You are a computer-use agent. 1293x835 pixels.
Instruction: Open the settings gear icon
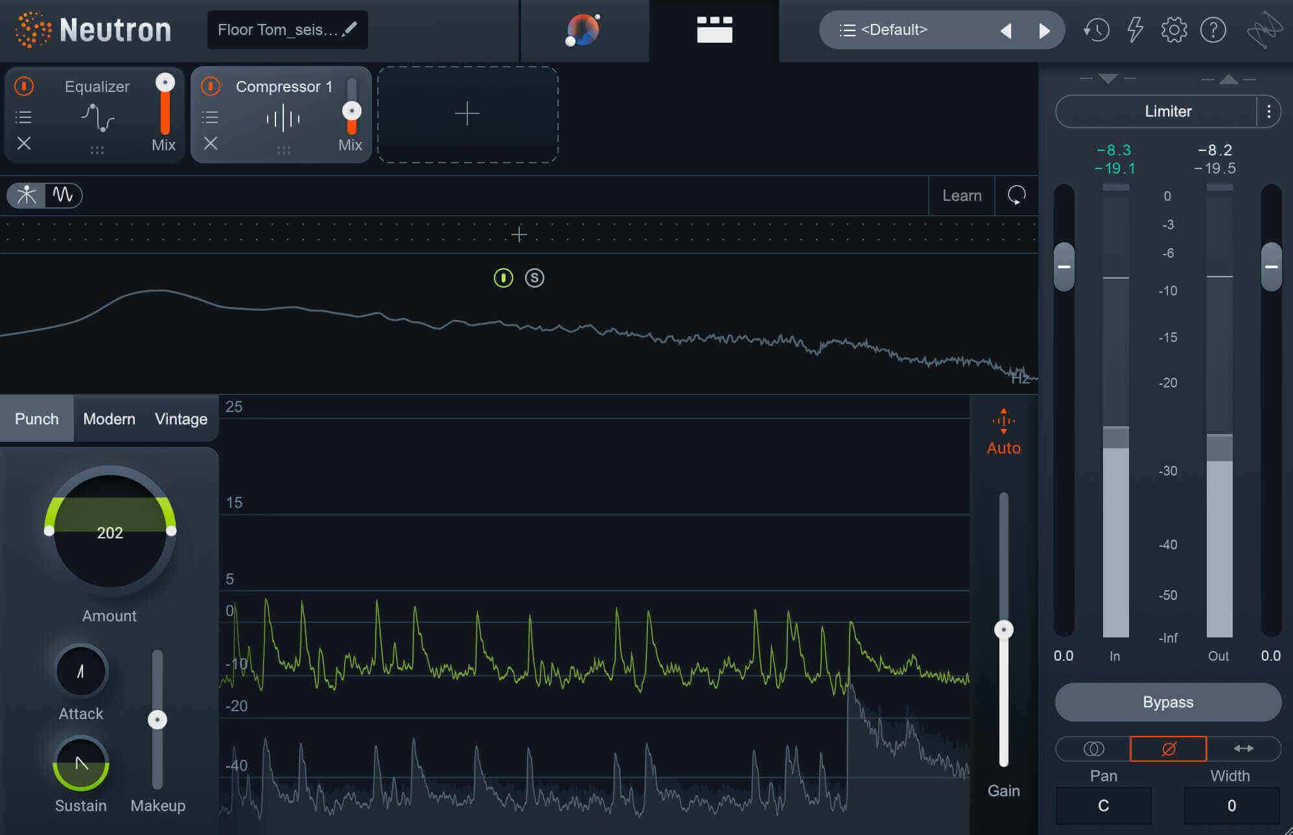click(1174, 30)
